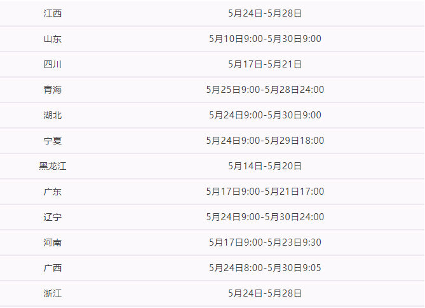Image resolution: width=425 pixels, height=308 pixels.
Task: Select the 浙江 row label
Action: point(53,293)
